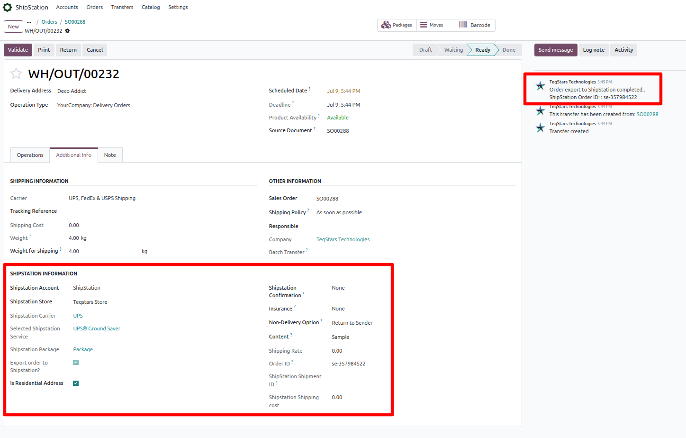Open SO00288 link in chatter message

pos(647,114)
